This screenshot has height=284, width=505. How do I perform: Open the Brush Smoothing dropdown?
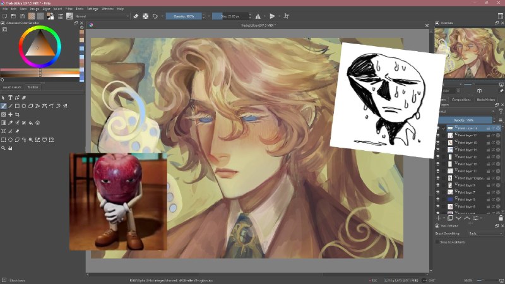pyautogui.click(x=485, y=234)
